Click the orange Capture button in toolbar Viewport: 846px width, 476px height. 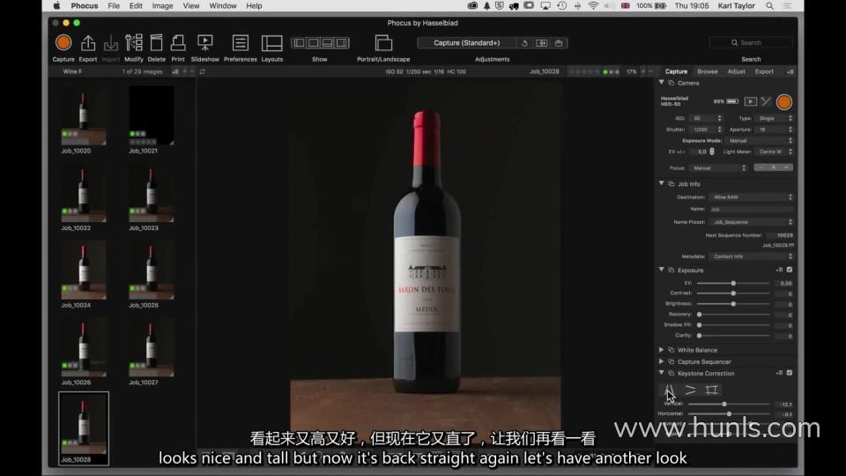(x=63, y=42)
